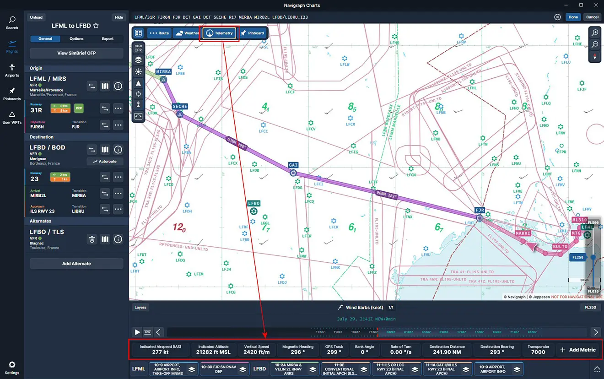The width and height of the screenshot is (604, 379).
Task: Toggle aircraft lock follow icon
Action: pyautogui.click(x=138, y=105)
